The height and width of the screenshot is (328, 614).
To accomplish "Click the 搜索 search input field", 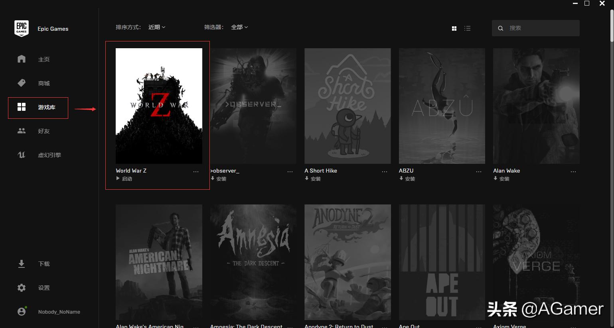I will pos(536,28).
